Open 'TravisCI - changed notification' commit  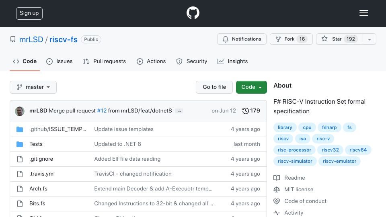[x=133, y=174]
